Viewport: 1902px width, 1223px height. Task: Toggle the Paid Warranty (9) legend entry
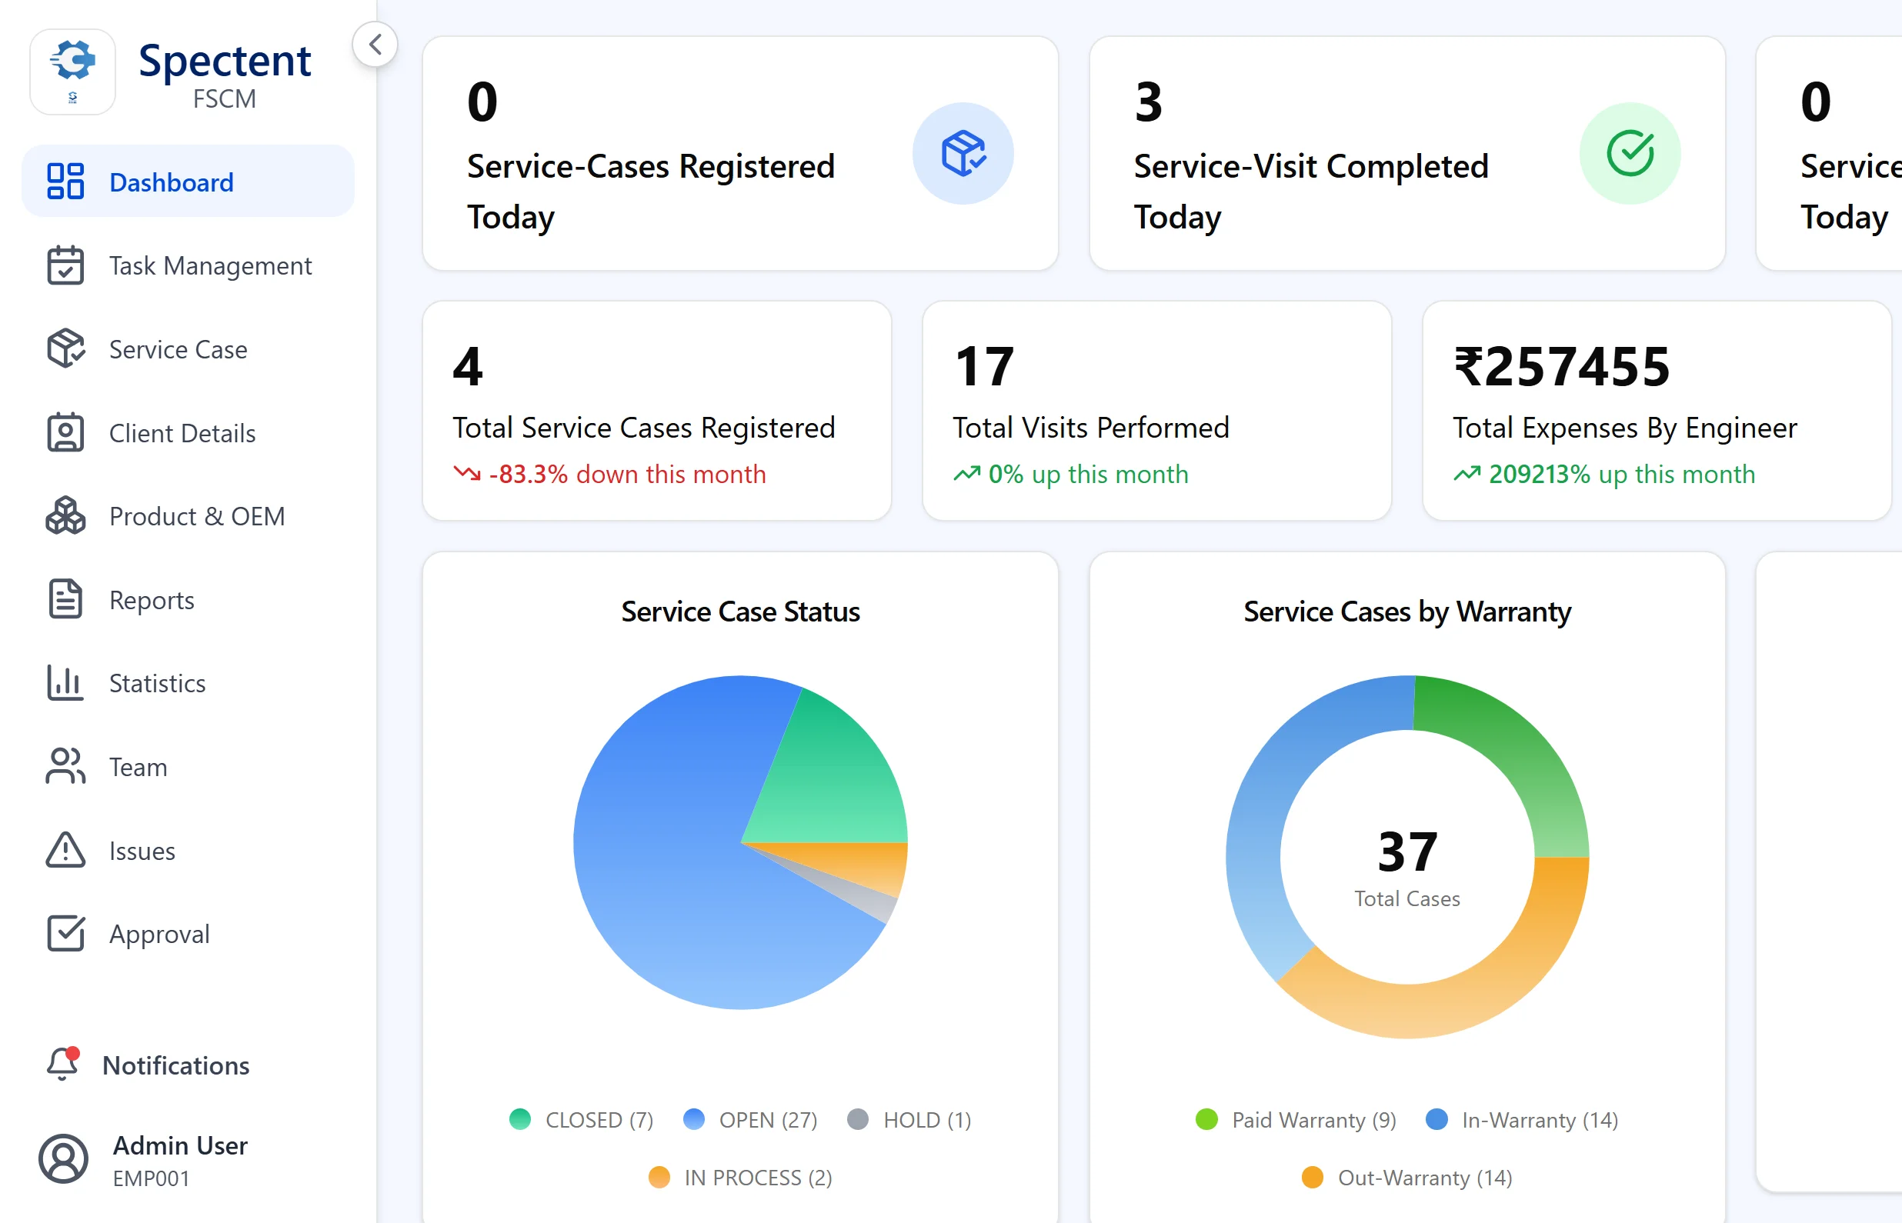(1297, 1120)
